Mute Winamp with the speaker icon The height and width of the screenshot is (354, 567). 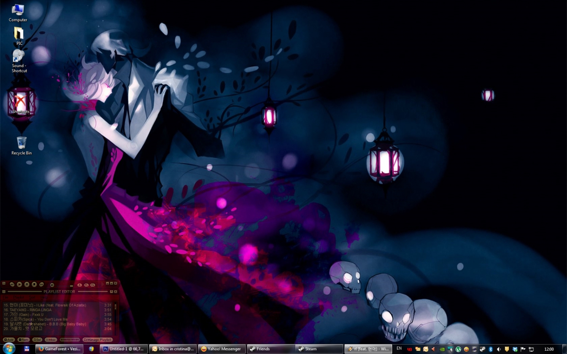point(52,285)
